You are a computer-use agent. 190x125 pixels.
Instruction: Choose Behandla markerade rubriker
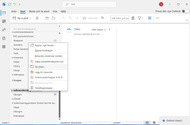pyautogui.click(x=48, y=56)
